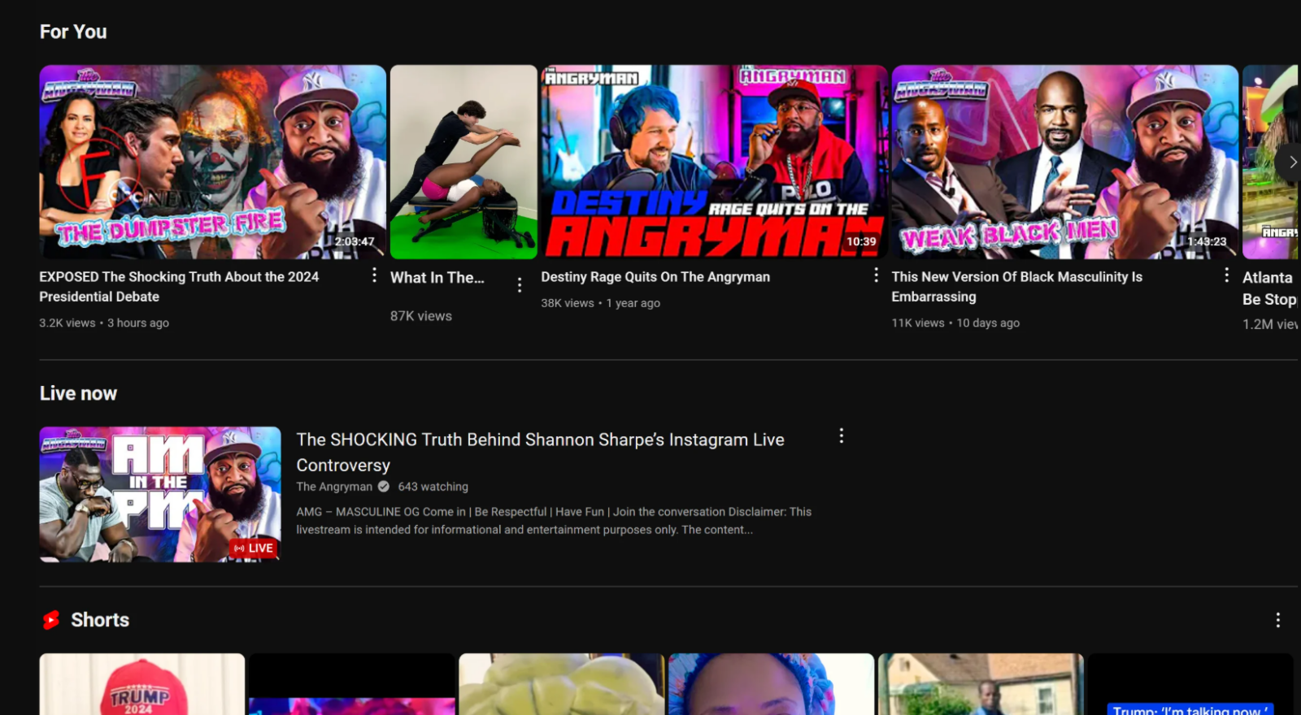
Task: Click the red LIVE badge
Action: point(254,548)
